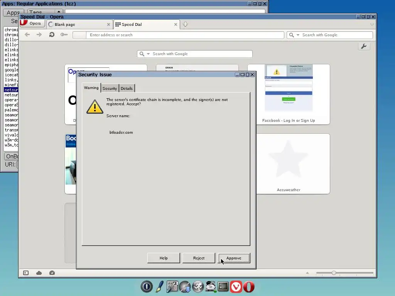This screenshot has width=395, height=296.
Task: Select the vivaldi entry in Apps list
Action: coord(11,135)
